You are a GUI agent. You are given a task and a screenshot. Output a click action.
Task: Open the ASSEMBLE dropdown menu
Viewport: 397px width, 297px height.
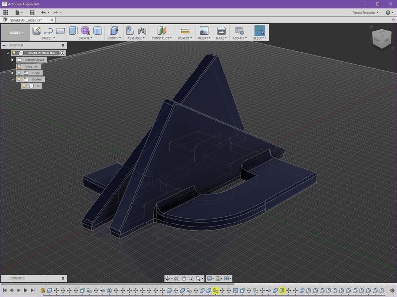[136, 38]
